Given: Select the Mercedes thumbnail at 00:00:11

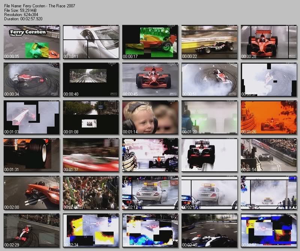Looking at the screenshot, I should [91, 42].
